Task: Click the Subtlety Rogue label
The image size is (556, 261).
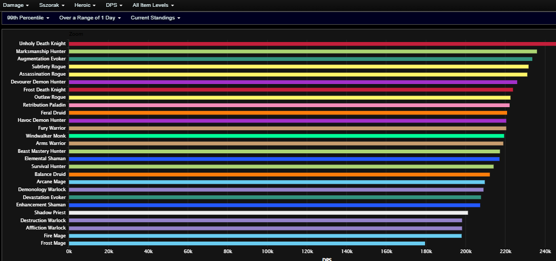Action: (x=48, y=67)
